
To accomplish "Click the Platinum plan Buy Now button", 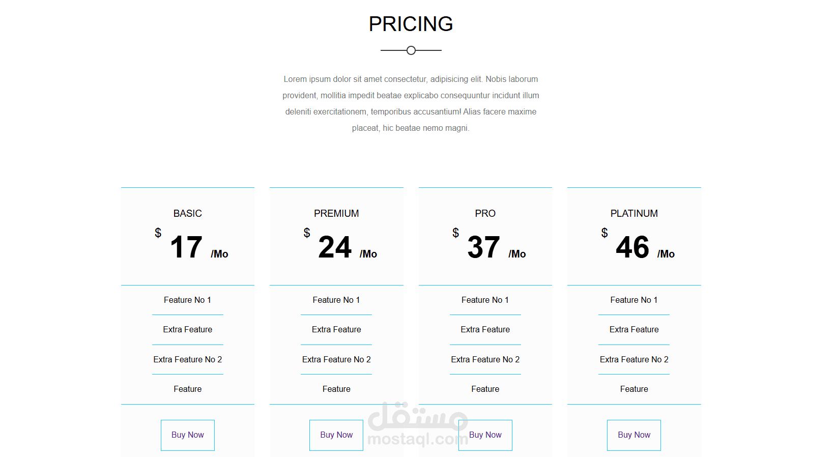I will coord(634,435).
